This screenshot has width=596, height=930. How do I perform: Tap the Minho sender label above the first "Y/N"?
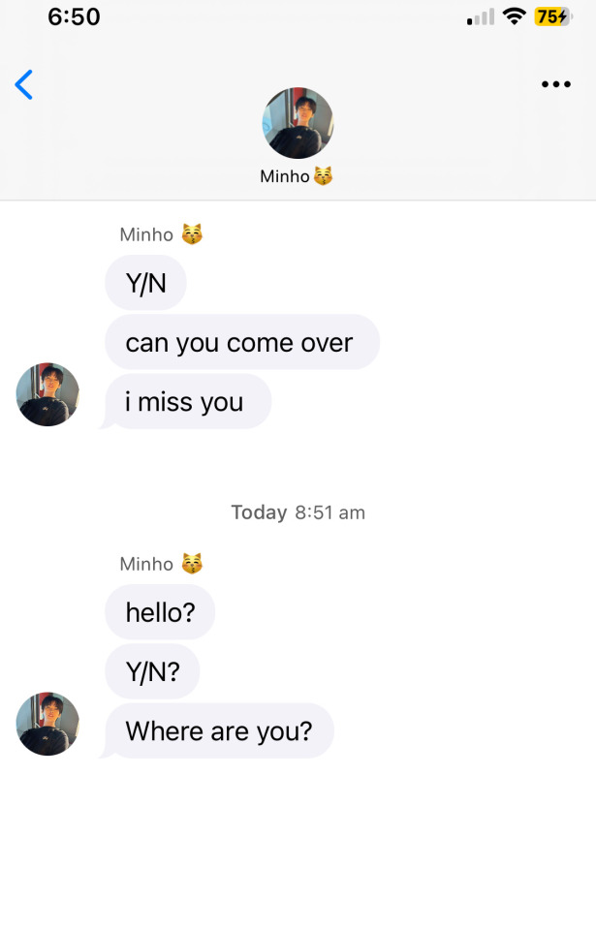[146, 234]
